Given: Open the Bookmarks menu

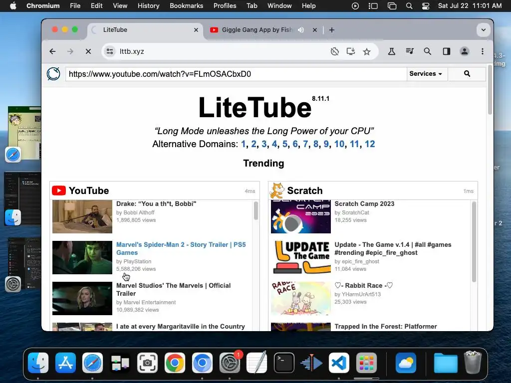Looking at the screenshot, I should [187, 6].
